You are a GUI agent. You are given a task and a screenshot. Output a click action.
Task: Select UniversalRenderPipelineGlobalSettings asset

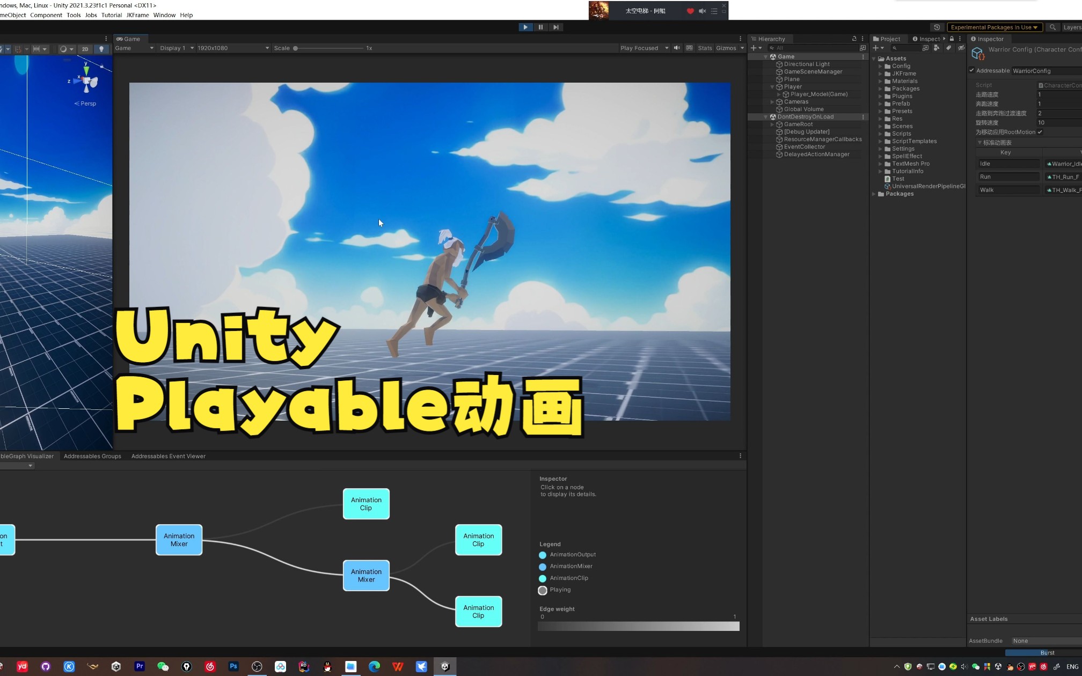point(925,186)
